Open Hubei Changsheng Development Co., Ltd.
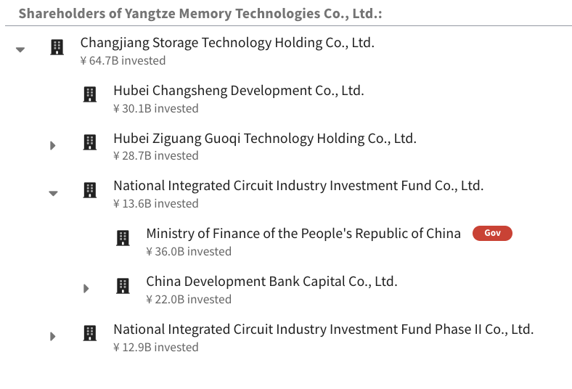Image resolution: width=572 pixels, height=389 pixels. [x=238, y=91]
